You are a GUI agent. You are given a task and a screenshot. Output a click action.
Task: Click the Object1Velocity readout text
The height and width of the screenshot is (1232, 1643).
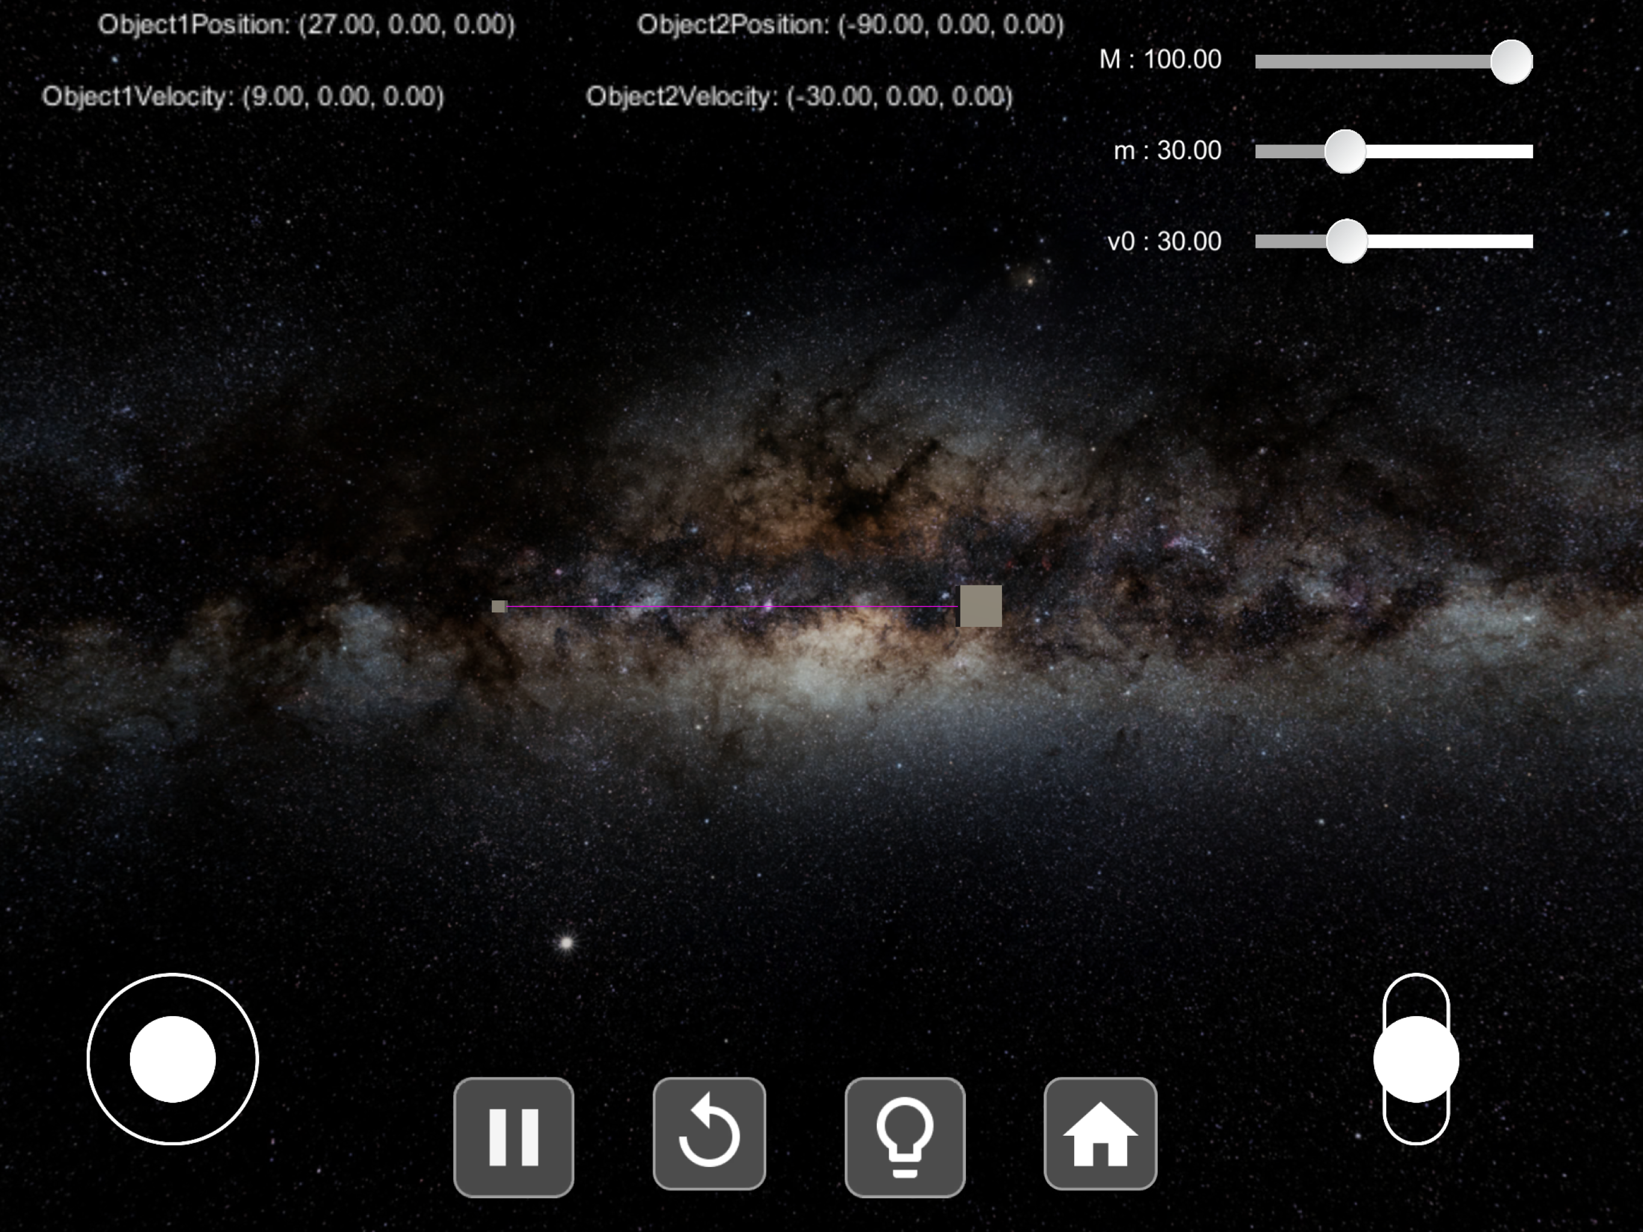(243, 97)
